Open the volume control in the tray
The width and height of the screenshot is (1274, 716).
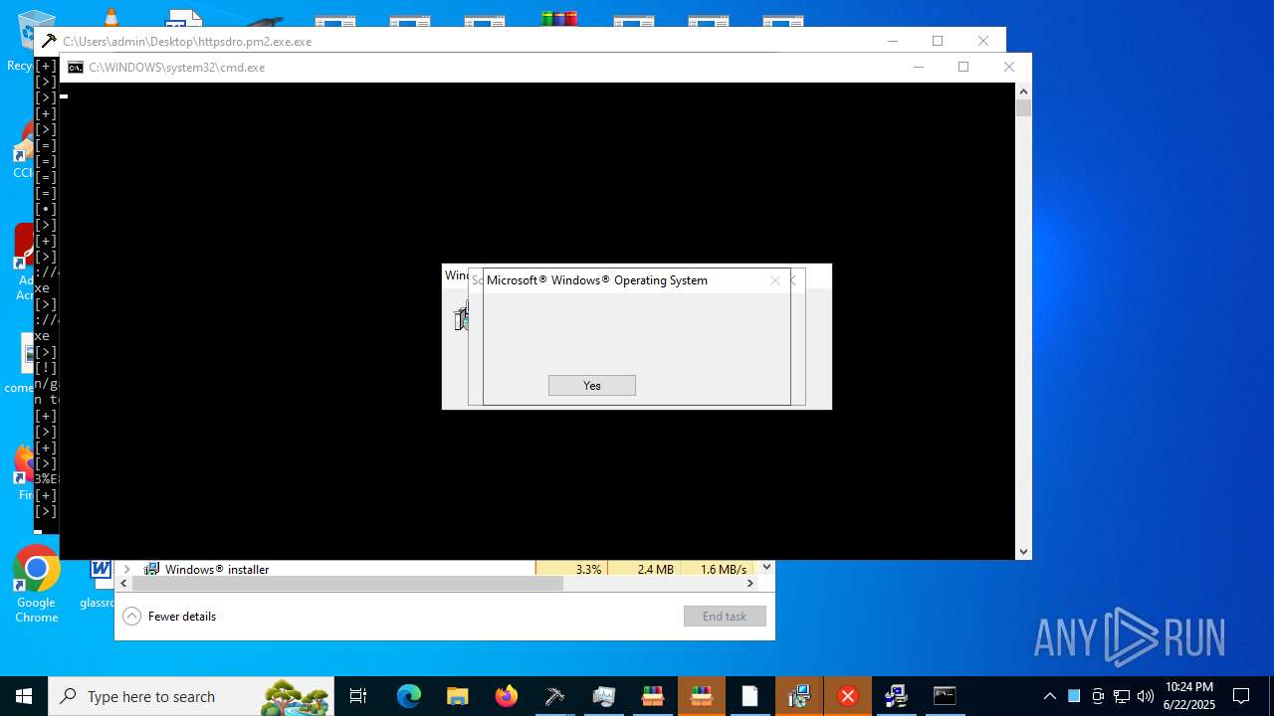tap(1146, 696)
